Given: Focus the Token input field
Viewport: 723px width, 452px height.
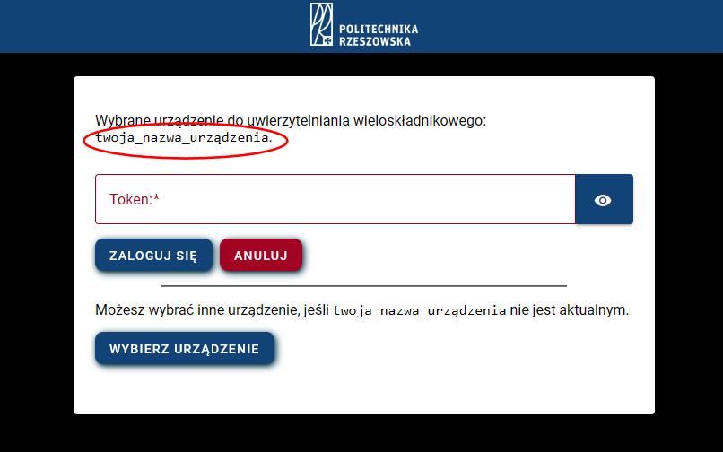Looking at the screenshot, I should (x=335, y=199).
